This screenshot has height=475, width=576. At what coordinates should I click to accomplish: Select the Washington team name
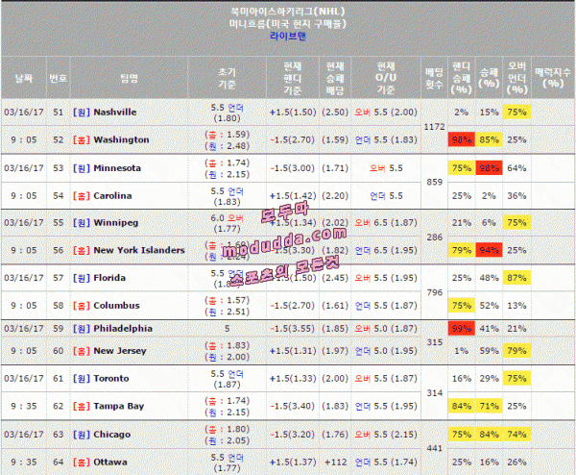pos(121,139)
